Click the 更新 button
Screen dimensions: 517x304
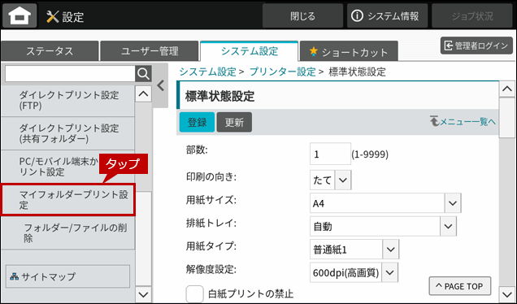(x=234, y=122)
